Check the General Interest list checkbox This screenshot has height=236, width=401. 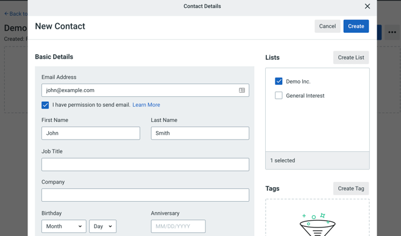(x=279, y=96)
